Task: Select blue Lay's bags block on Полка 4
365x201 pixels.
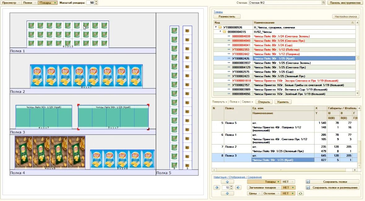Action: [123, 159]
